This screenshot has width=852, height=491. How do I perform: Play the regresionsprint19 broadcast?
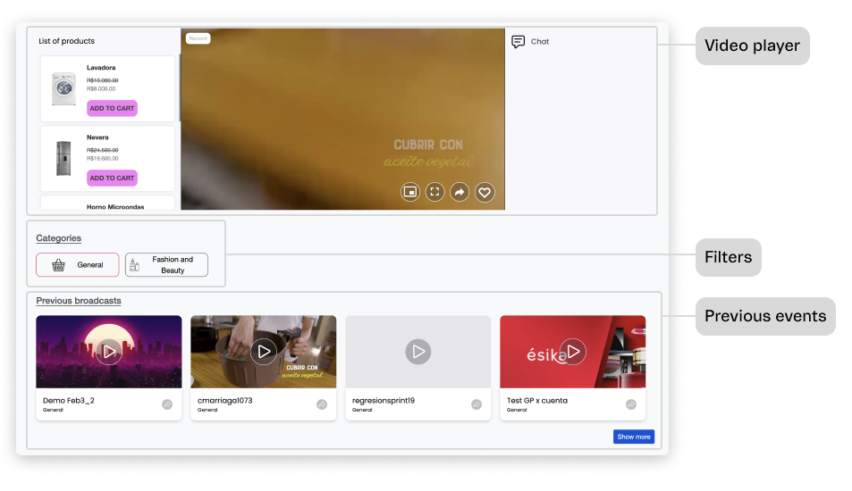418,352
